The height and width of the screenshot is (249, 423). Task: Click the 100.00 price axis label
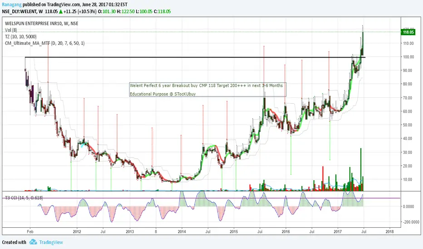pyautogui.click(x=408, y=57)
